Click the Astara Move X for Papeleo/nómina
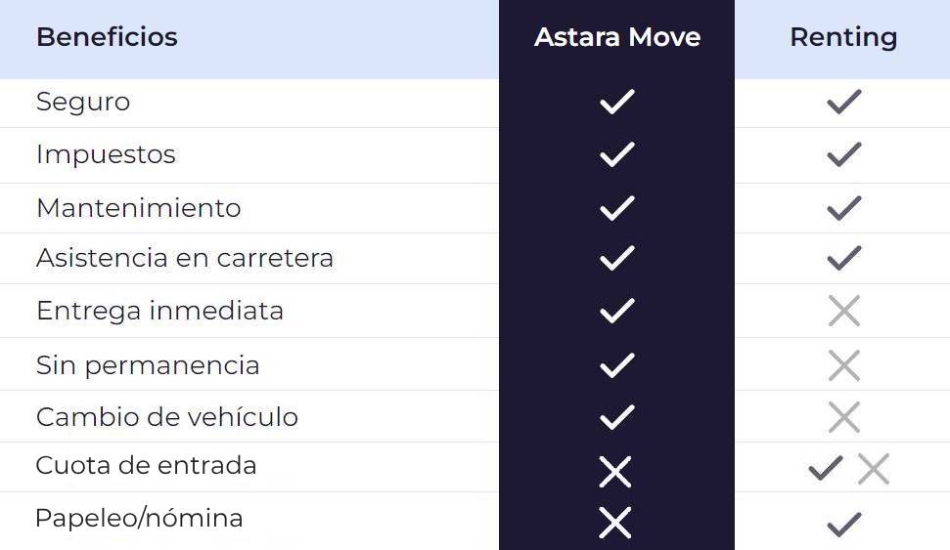Screen dimensions: 950x550 click(615, 523)
